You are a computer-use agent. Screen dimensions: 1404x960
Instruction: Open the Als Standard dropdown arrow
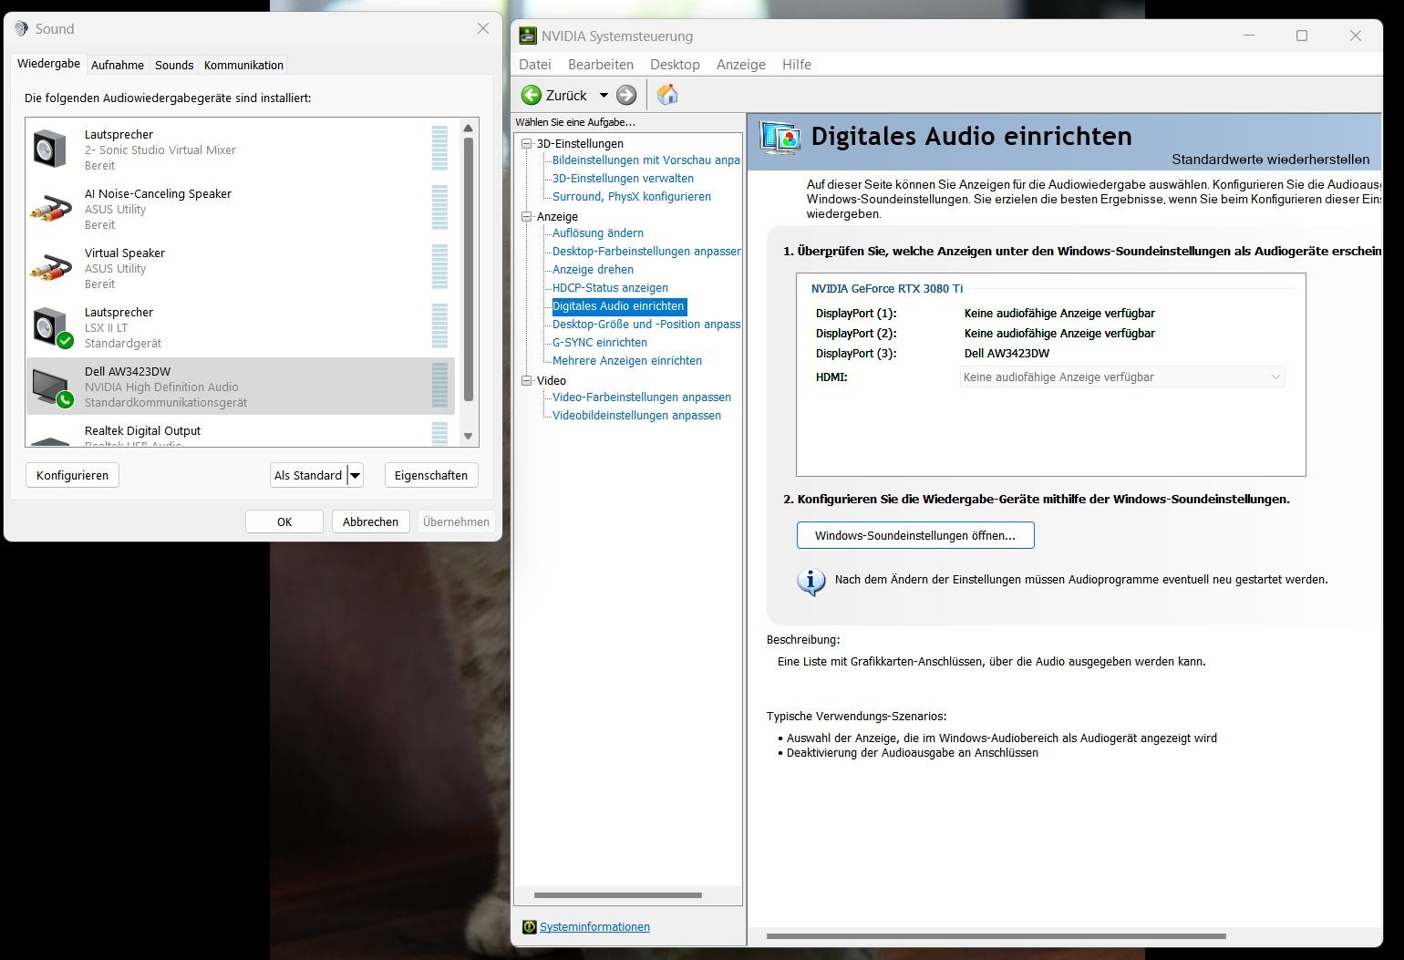[356, 475]
